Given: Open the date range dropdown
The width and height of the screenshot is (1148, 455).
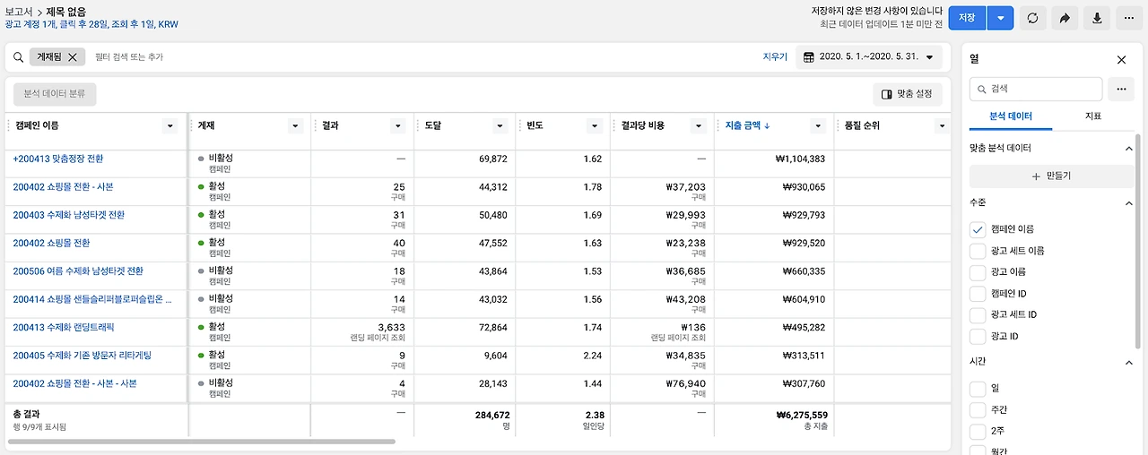Looking at the screenshot, I should [x=869, y=57].
